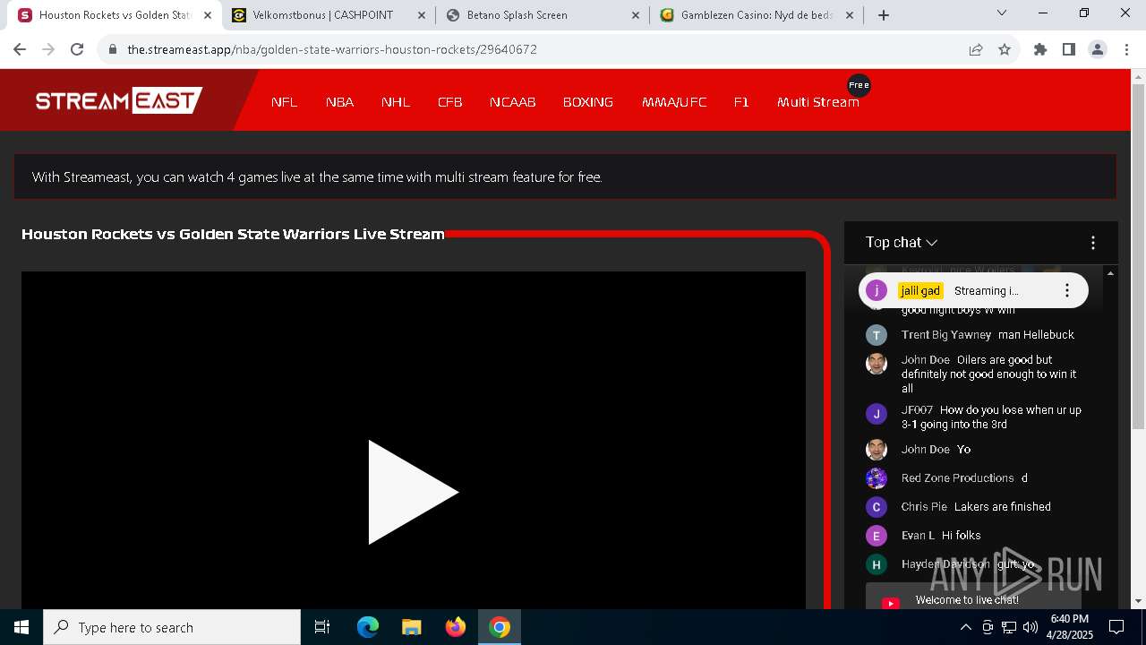Select the 'Lakers are finished' chat message

point(1003,507)
